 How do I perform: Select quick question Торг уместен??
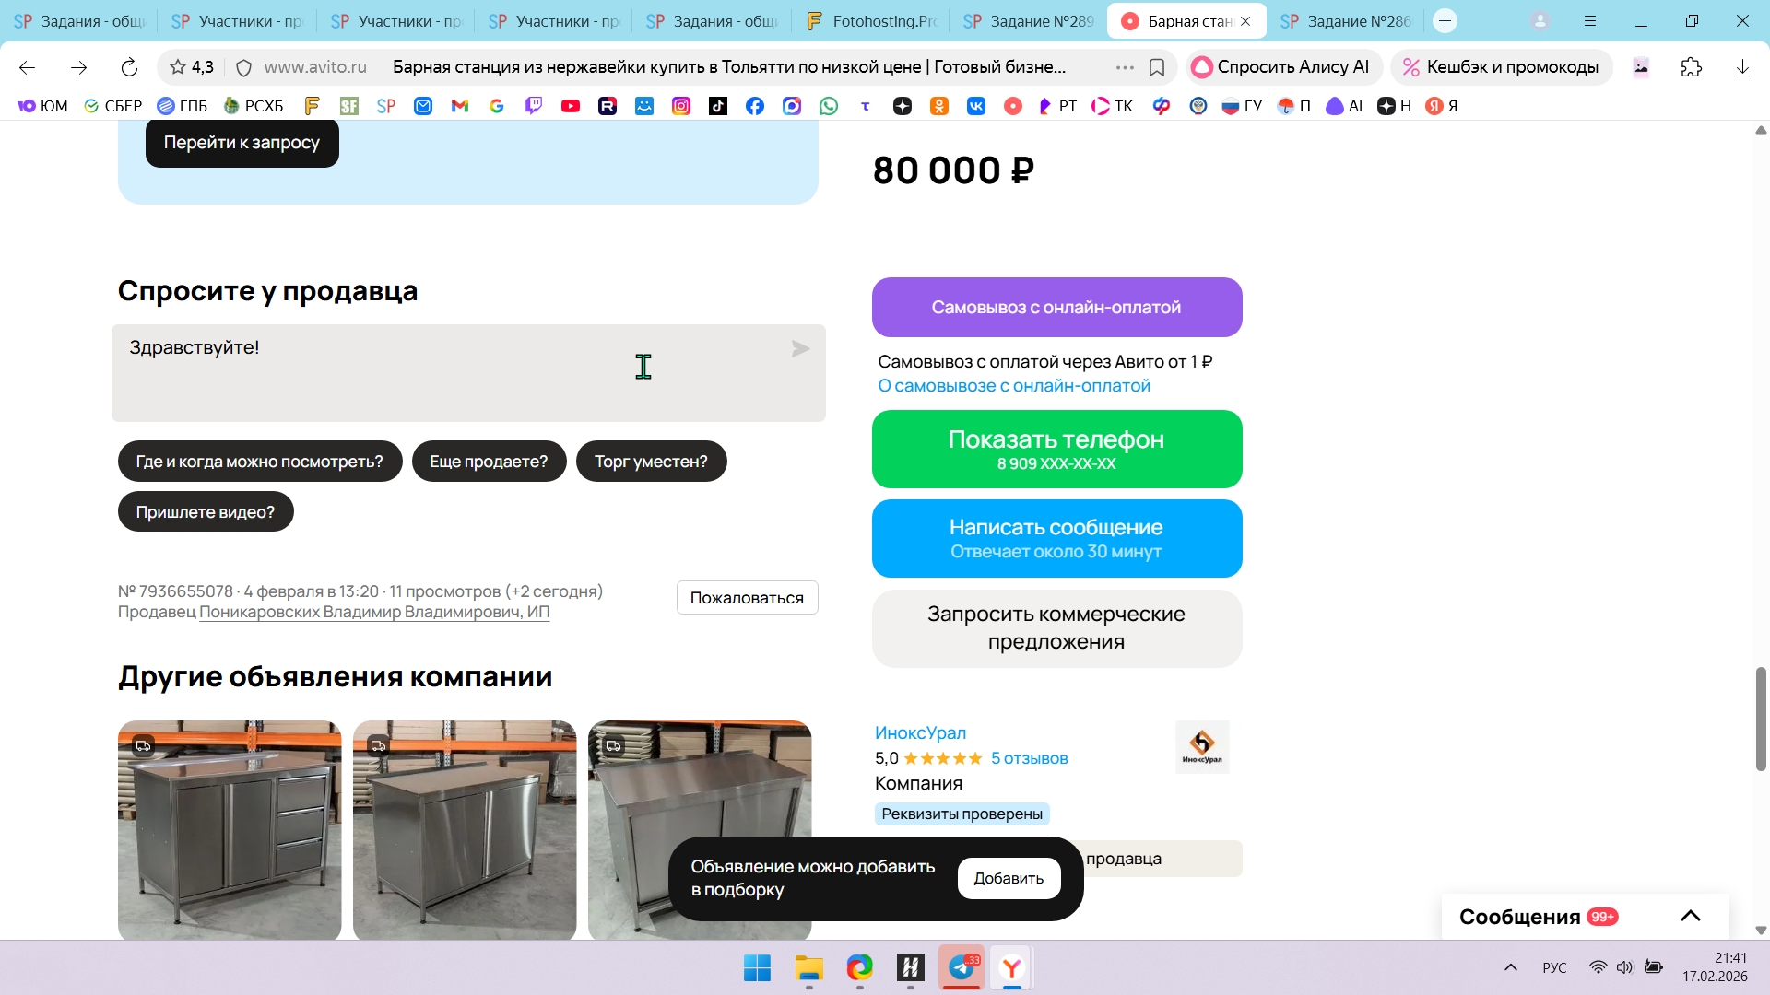(651, 462)
